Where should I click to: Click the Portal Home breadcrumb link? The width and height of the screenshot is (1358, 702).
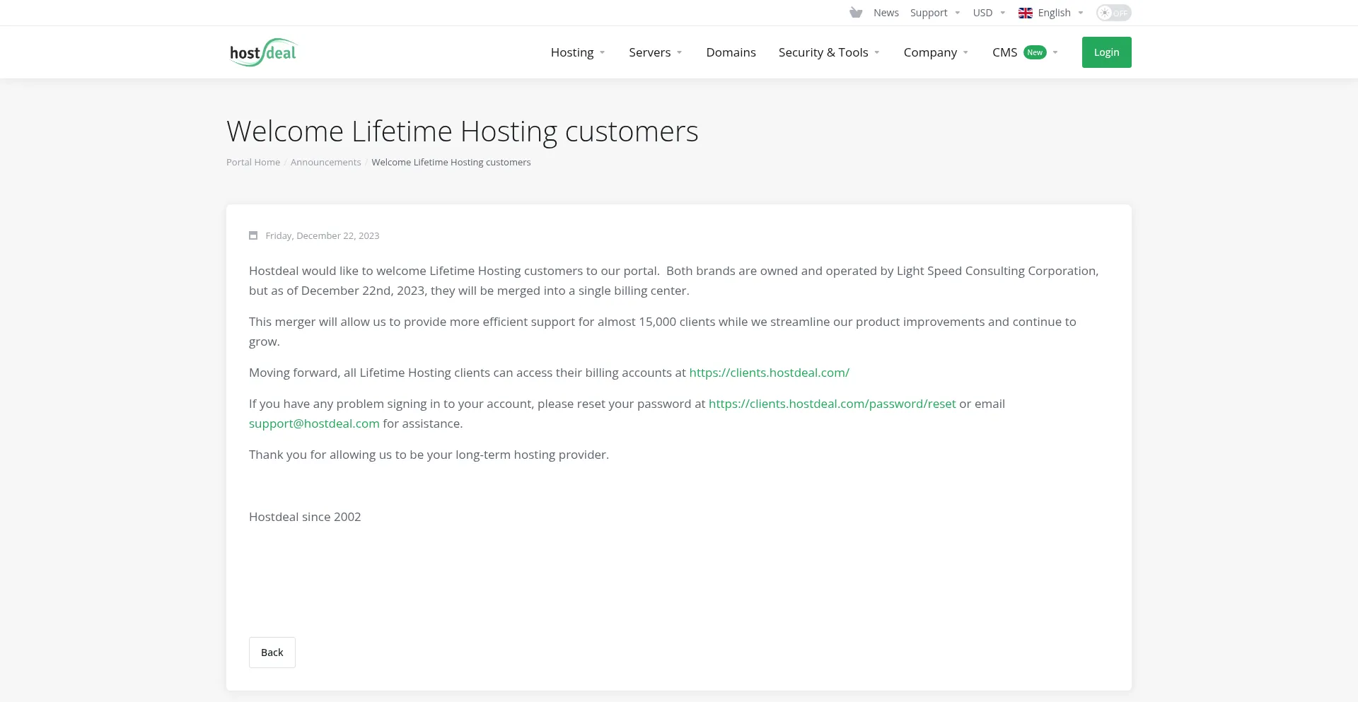point(253,162)
